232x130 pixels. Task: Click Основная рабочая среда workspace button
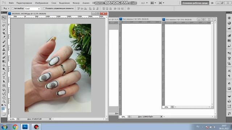tap(195, 3)
